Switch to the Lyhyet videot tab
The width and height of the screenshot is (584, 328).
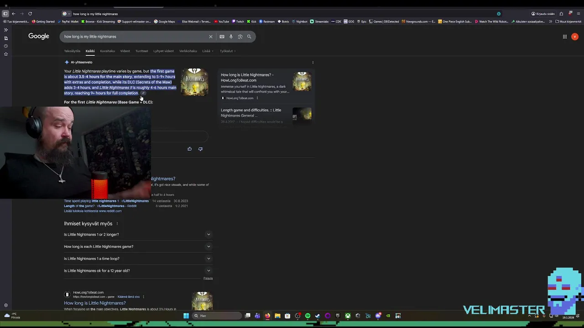tap(163, 51)
